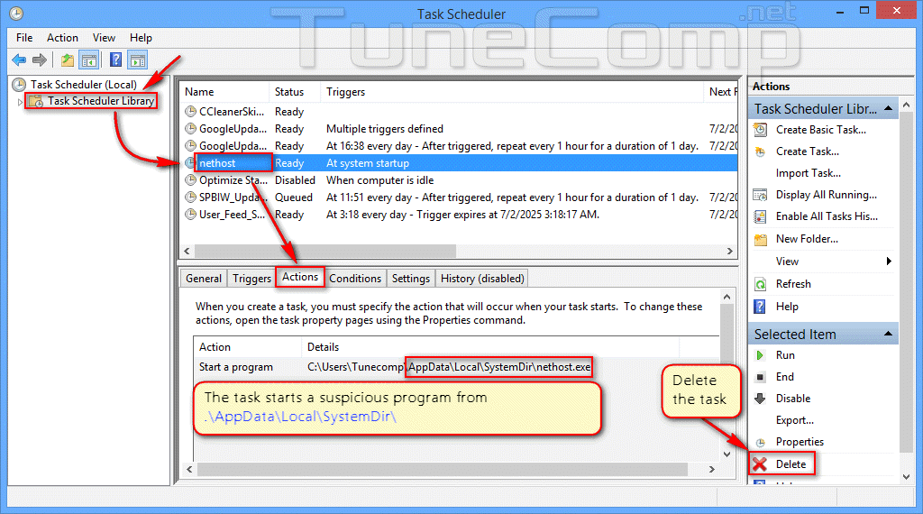Image resolution: width=923 pixels, height=514 pixels.
Task: Click the red X Delete icon
Action: click(760, 464)
